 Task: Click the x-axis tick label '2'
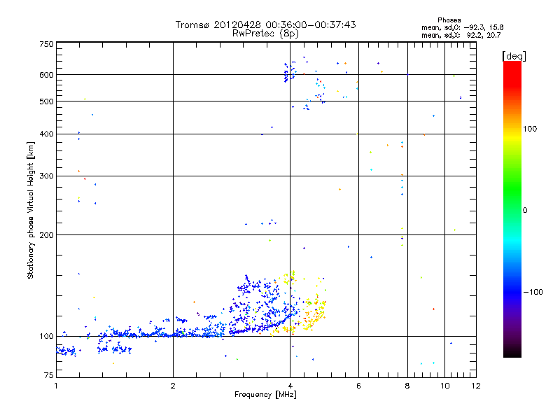(173, 386)
